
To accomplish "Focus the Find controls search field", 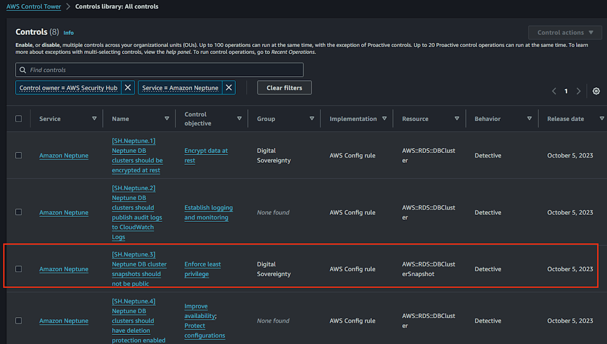I will click(159, 70).
